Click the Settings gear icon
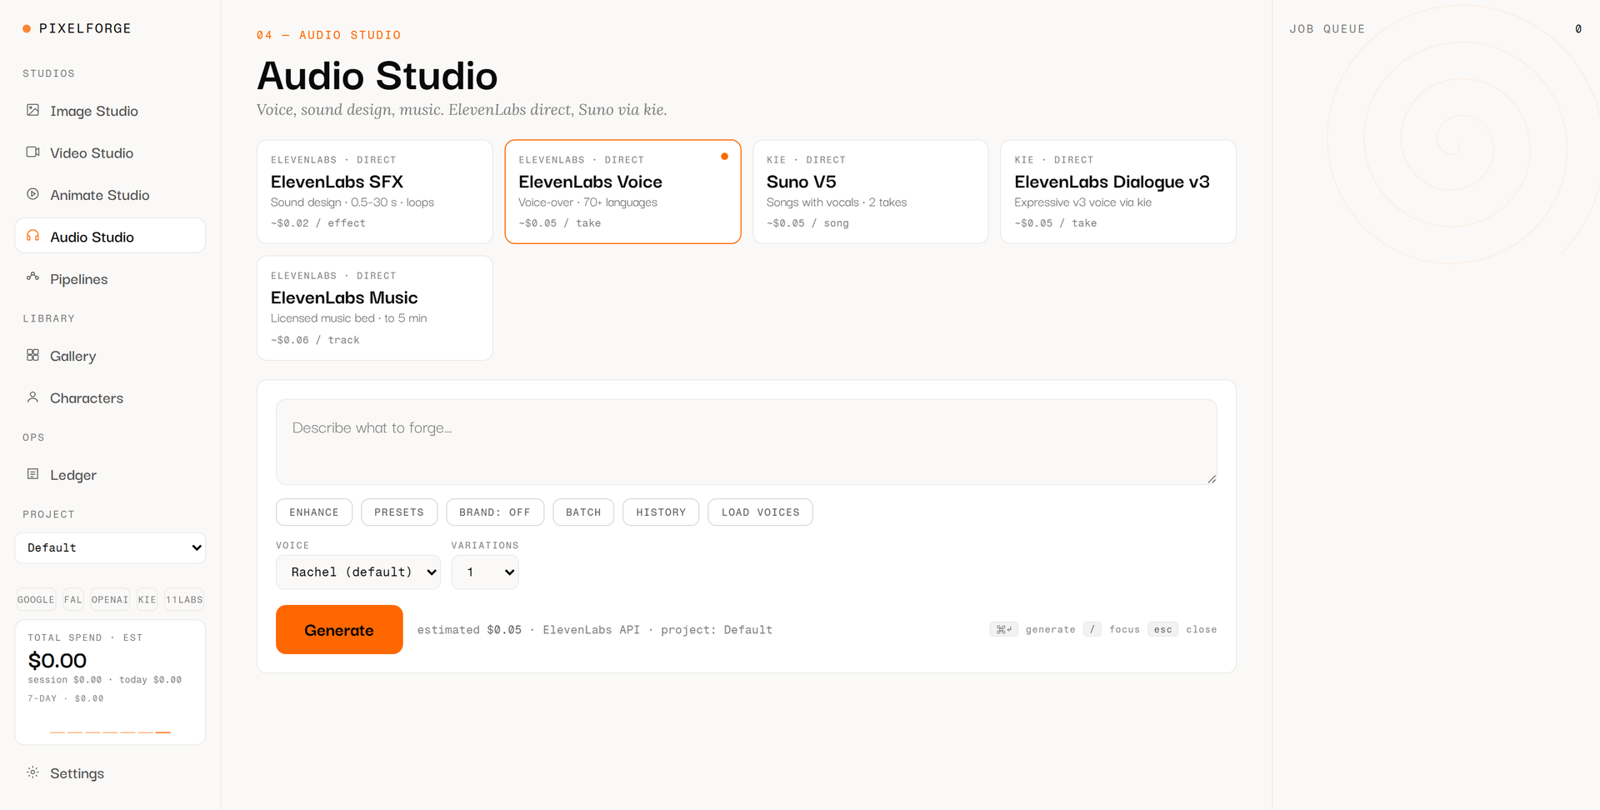 tap(32, 772)
